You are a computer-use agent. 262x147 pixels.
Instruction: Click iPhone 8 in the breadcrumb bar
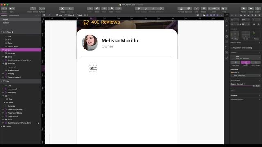click(x=70, y=15)
